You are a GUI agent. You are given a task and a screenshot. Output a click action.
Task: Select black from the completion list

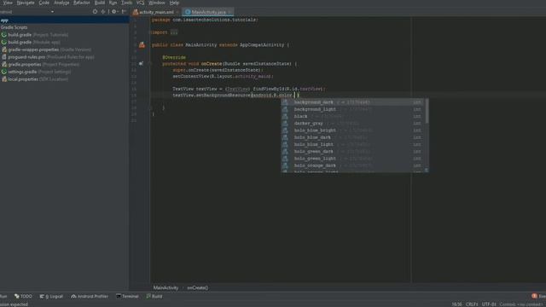pyautogui.click(x=352, y=116)
